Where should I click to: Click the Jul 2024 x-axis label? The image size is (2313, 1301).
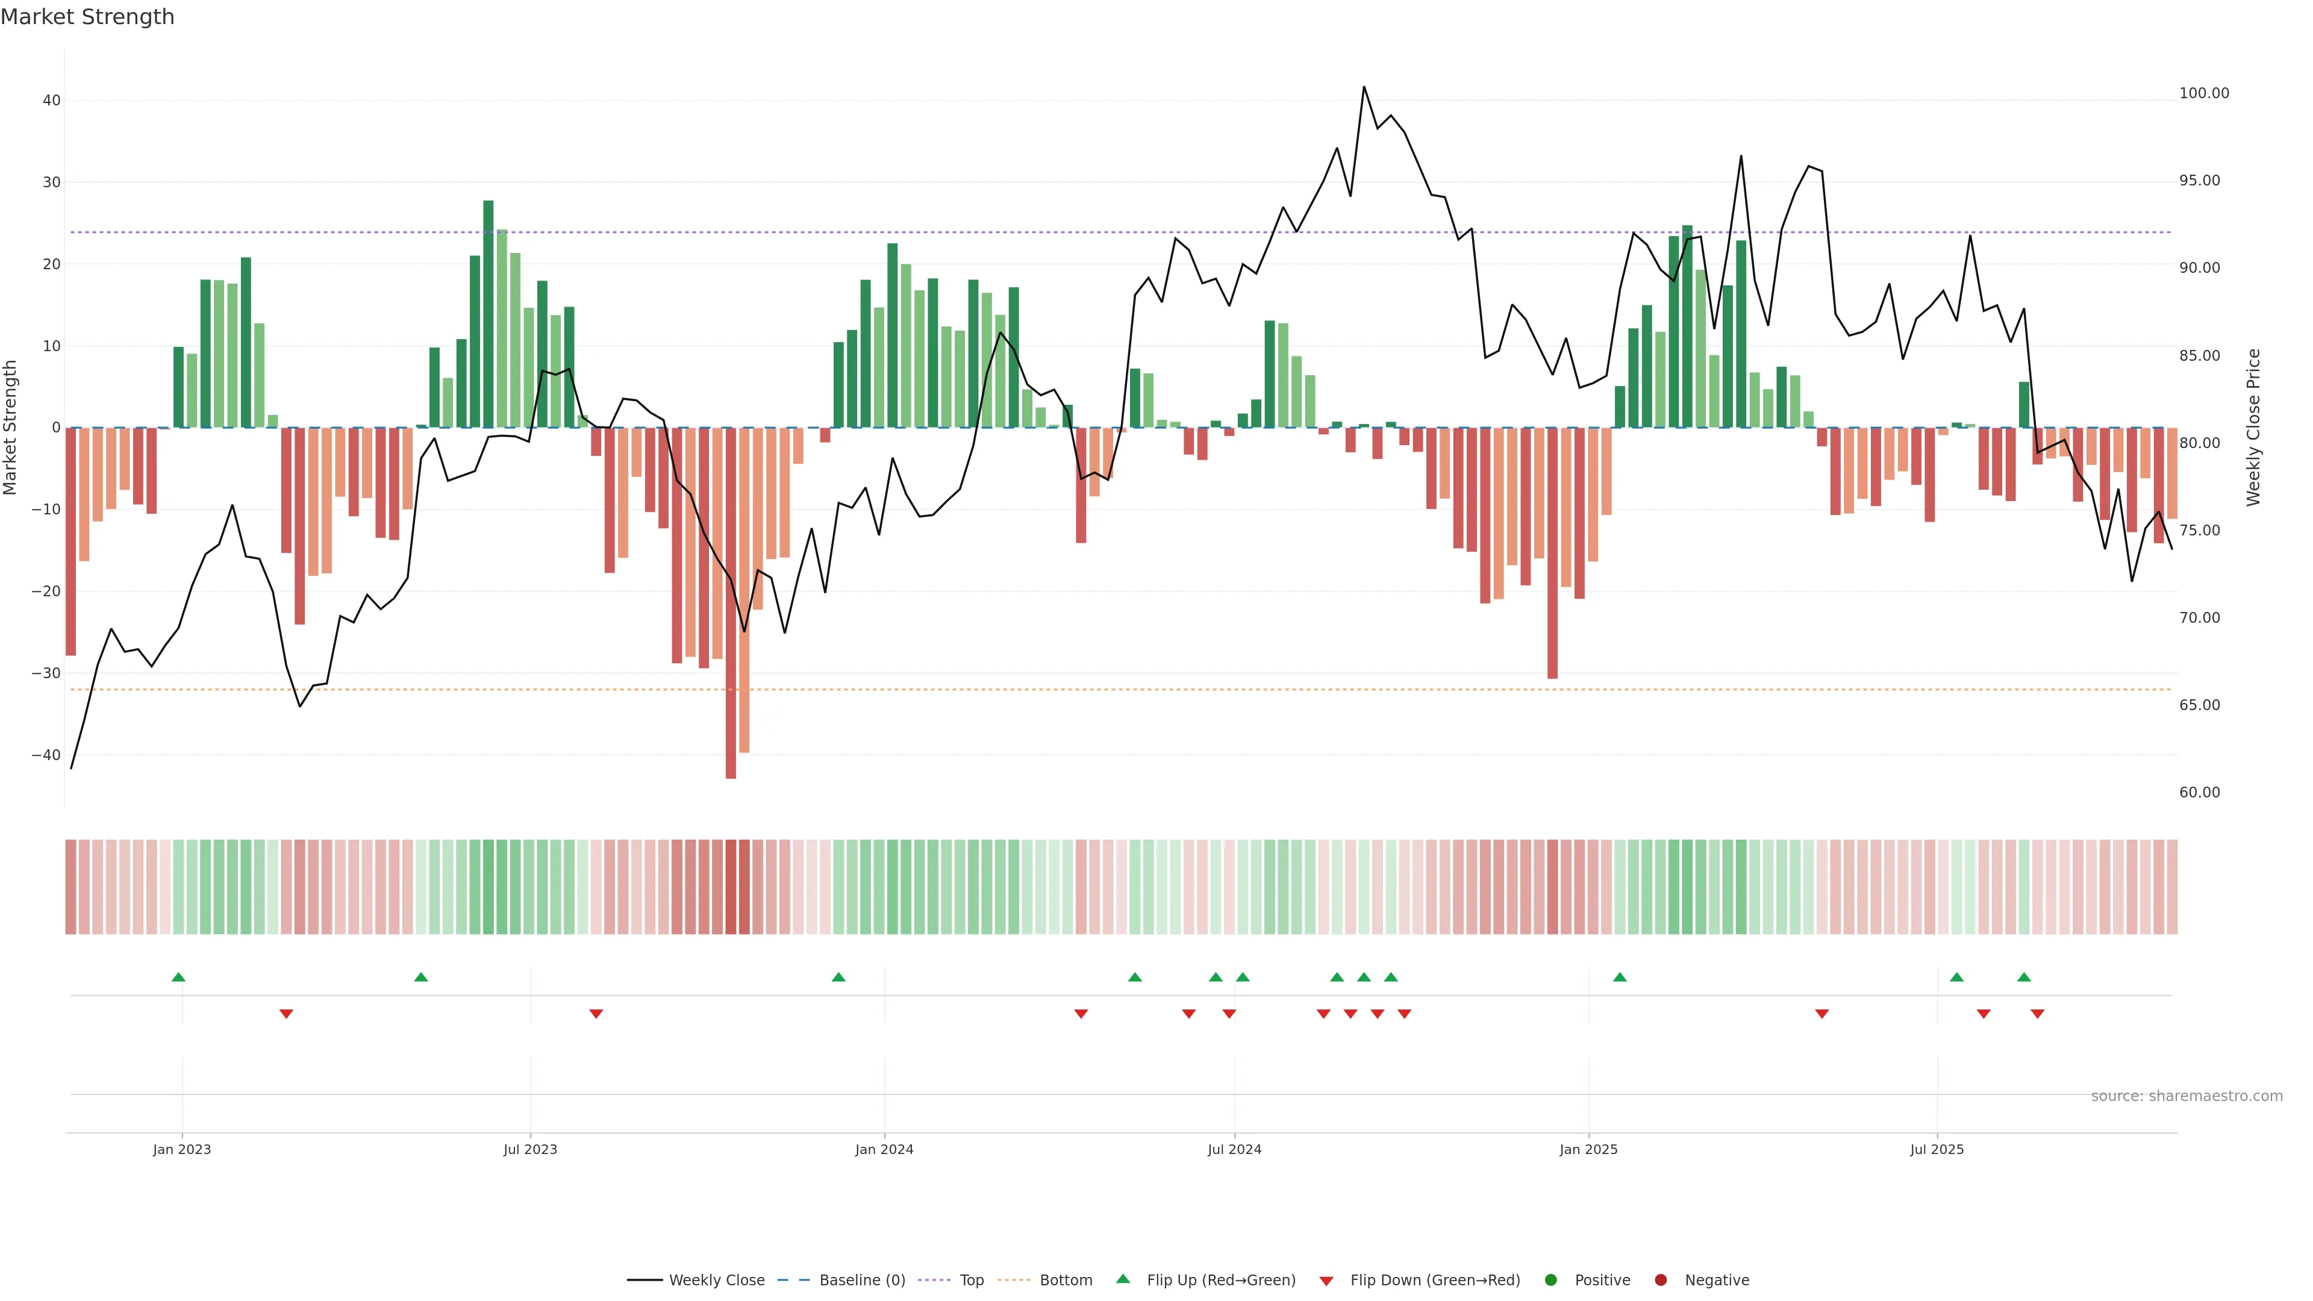(1234, 1149)
